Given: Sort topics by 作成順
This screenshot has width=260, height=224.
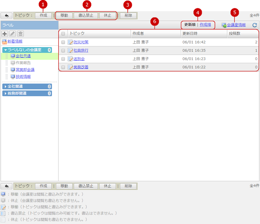Looking at the screenshot, I should (205, 25).
